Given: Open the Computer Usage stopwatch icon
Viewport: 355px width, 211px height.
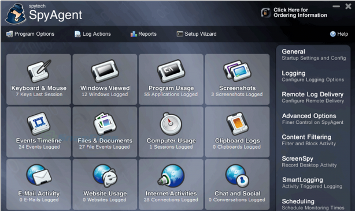Looking at the screenshot, I should [x=171, y=124].
